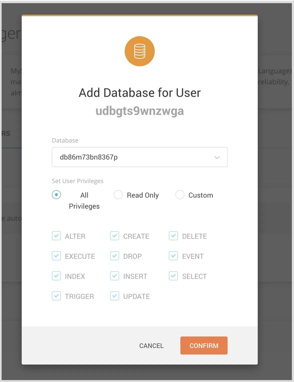Toggle the INSERT privilege checkbox
This screenshot has width=294, height=382.
pos(115,276)
